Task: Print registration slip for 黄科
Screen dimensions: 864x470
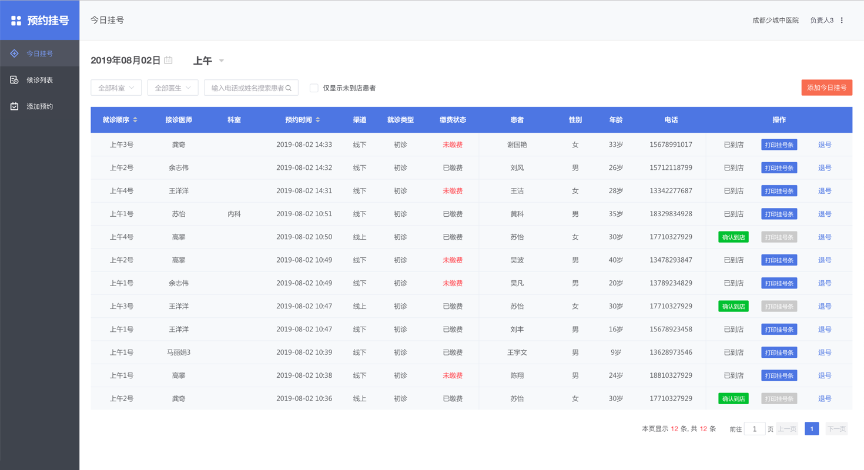Action: click(779, 214)
